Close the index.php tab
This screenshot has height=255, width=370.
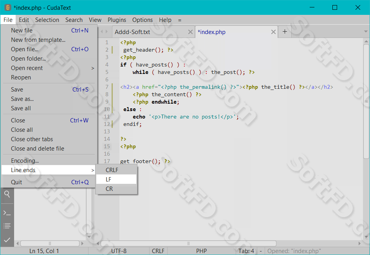tap(273, 32)
